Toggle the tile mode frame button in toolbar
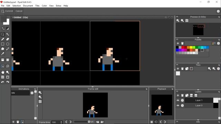 click(x=8, y=77)
